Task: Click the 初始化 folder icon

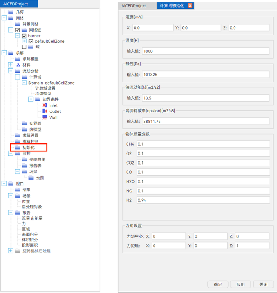Action: [18, 147]
